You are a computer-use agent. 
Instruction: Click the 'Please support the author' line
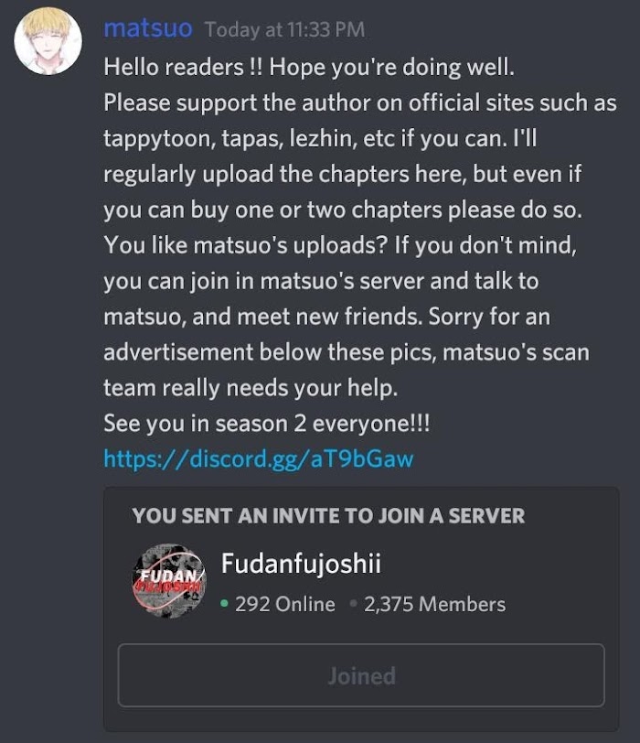360,102
